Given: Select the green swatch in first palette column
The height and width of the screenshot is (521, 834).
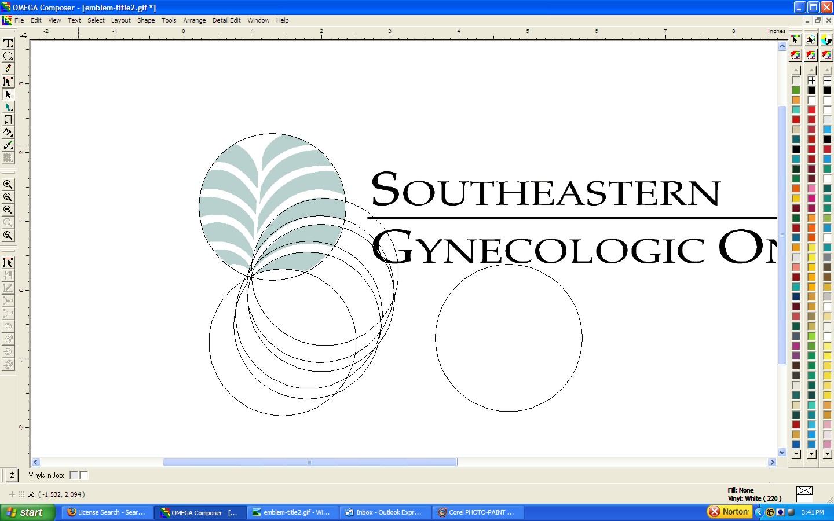Looking at the screenshot, I should coord(796,90).
